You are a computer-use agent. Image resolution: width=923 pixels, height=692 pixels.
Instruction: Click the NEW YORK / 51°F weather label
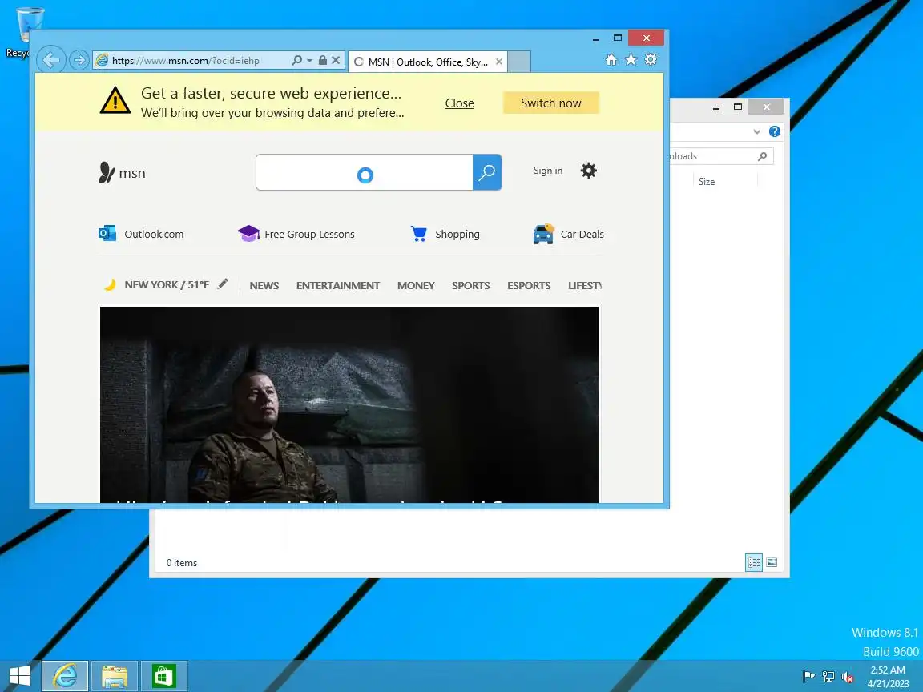(167, 285)
